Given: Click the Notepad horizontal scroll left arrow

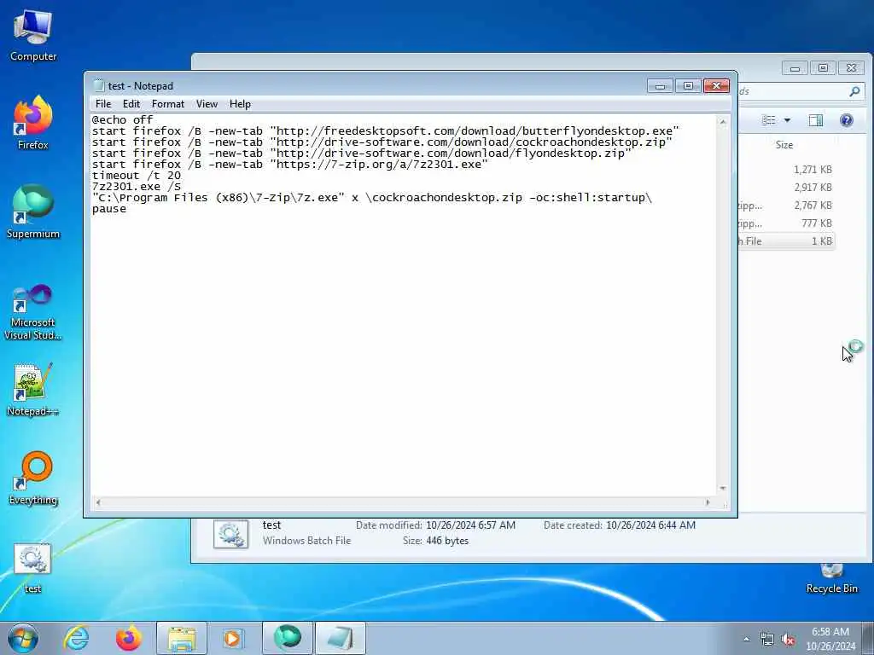Looking at the screenshot, I should point(98,502).
